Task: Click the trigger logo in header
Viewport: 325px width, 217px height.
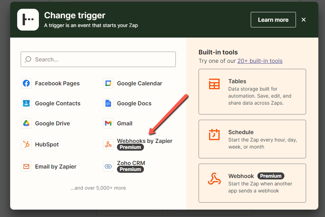Action: click(28, 20)
